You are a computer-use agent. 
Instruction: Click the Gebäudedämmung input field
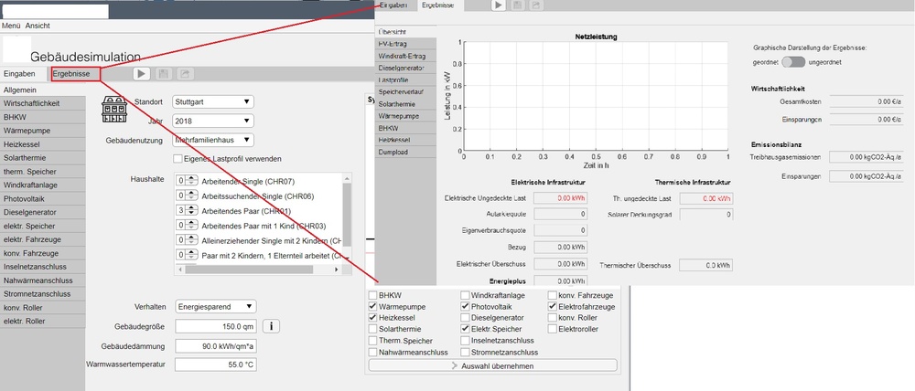(216, 345)
